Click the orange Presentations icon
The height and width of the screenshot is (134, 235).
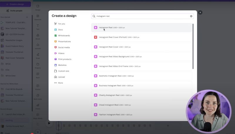[56, 41]
